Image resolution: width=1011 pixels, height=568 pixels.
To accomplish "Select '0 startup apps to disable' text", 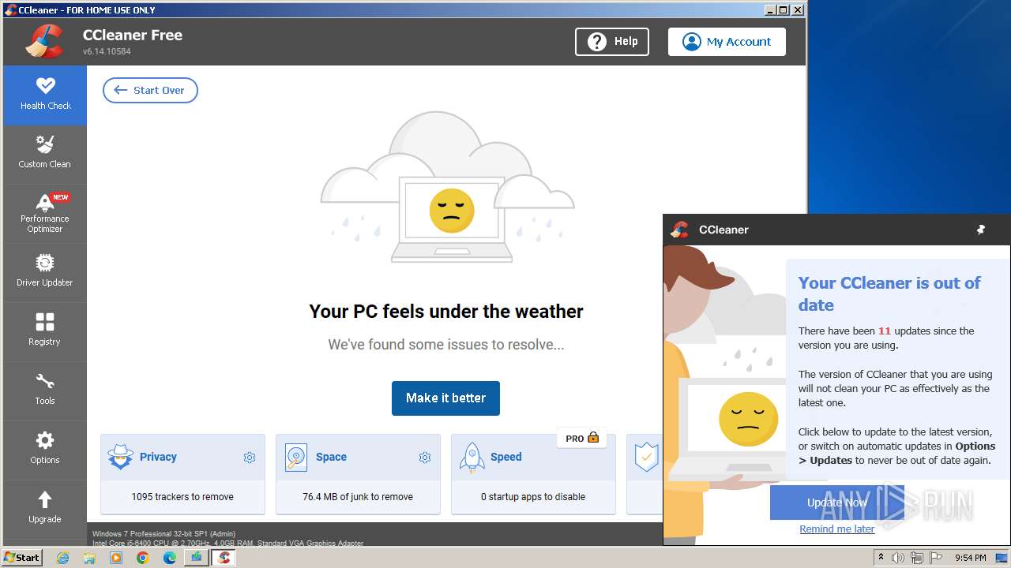I will click(533, 497).
